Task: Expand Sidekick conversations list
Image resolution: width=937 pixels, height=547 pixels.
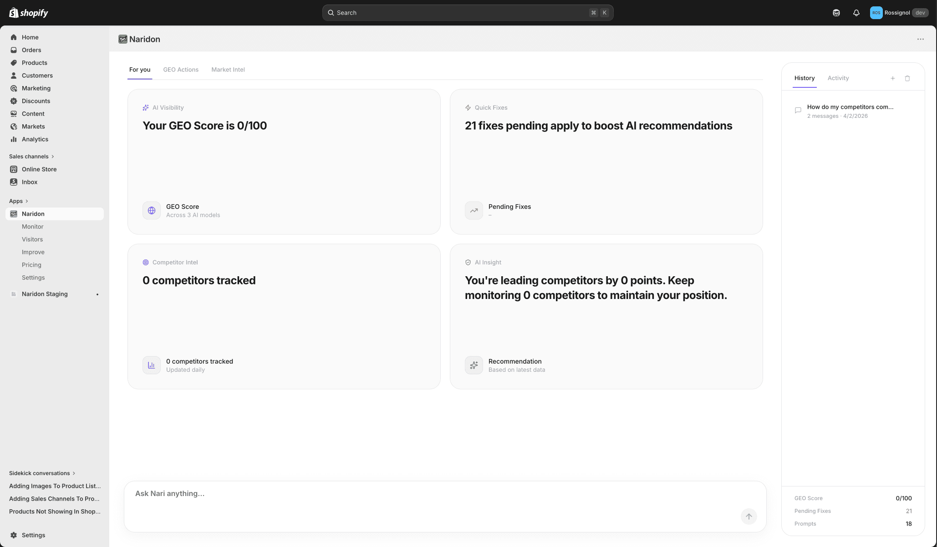Action: click(42, 473)
